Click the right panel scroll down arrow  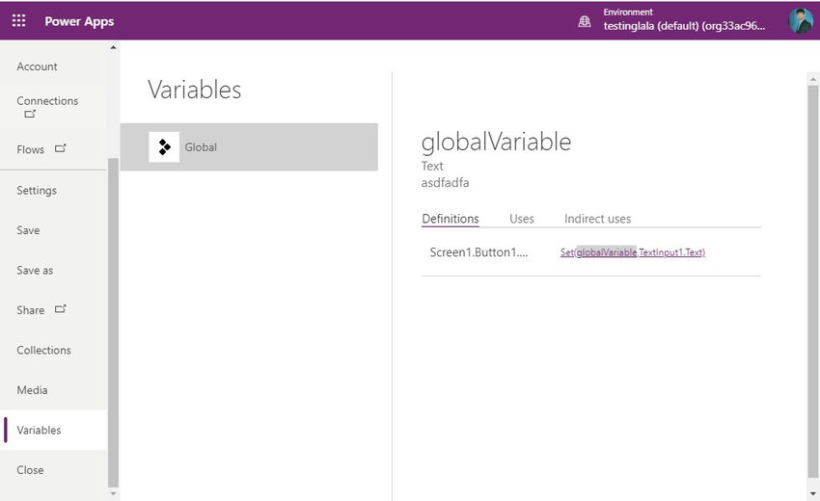pyautogui.click(x=812, y=493)
